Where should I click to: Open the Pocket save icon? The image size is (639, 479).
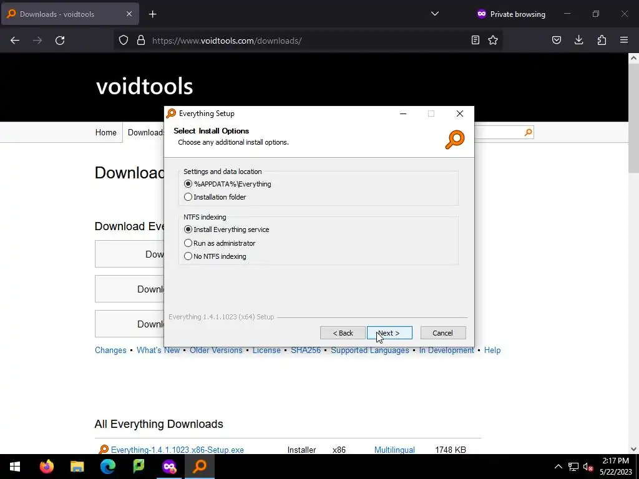pyautogui.click(x=556, y=40)
